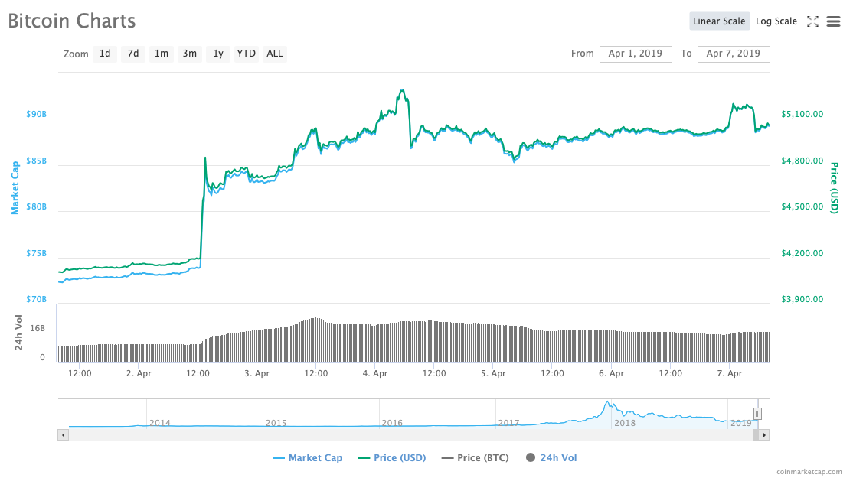Image resolution: width=853 pixels, height=478 pixels.
Task: Click the 5. Apr x-axis label
Action: point(493,374)
